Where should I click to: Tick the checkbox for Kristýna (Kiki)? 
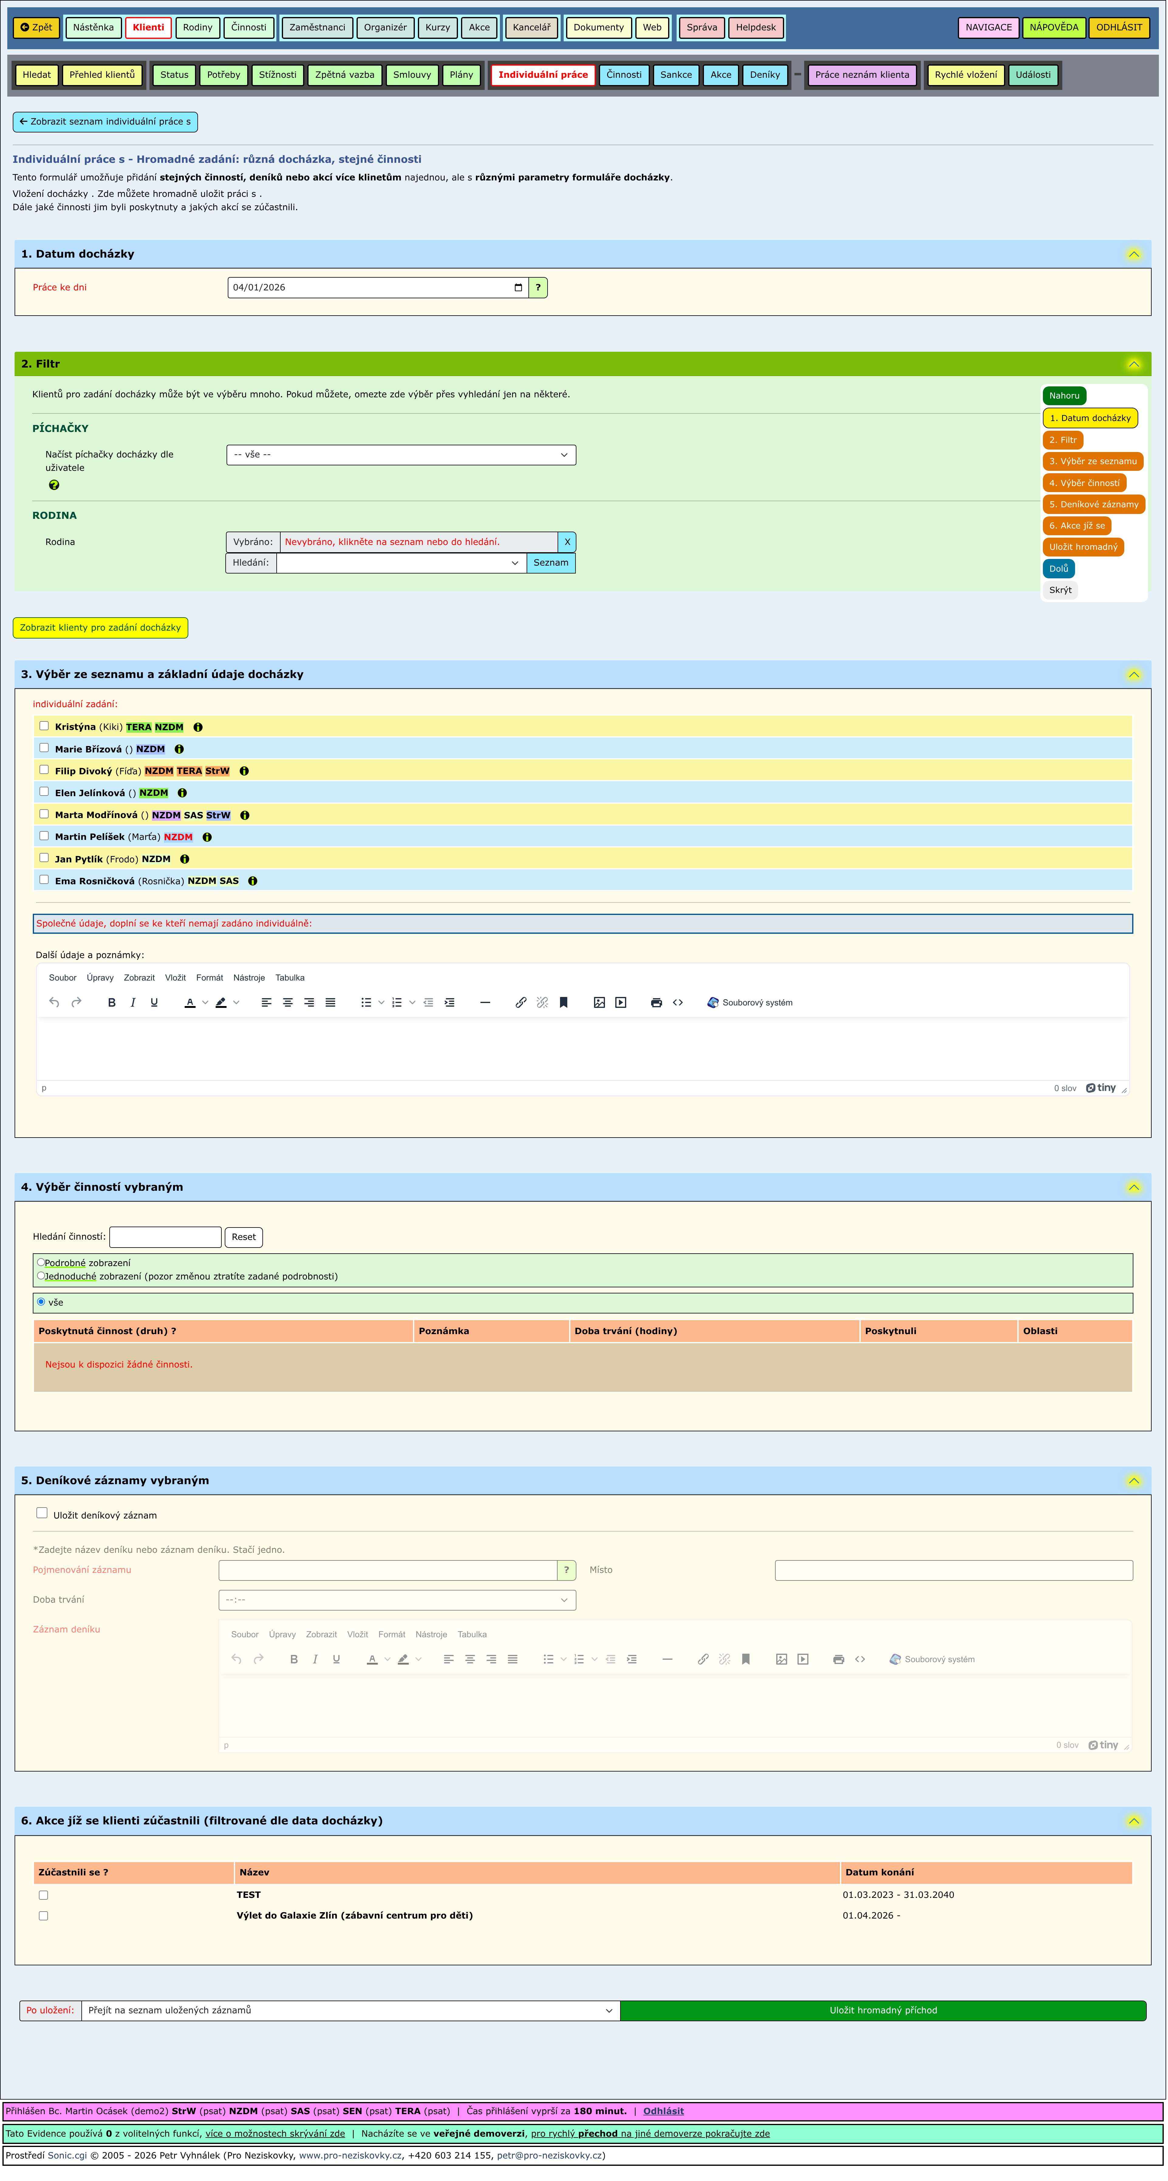(x=44, y=726)
